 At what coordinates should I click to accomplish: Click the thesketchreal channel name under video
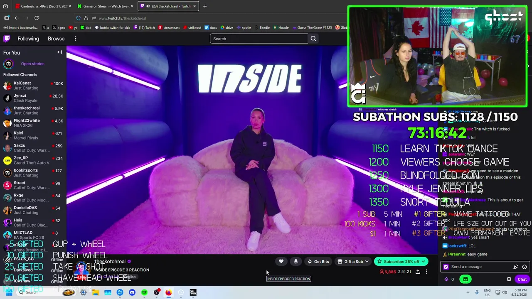(110, 262)
